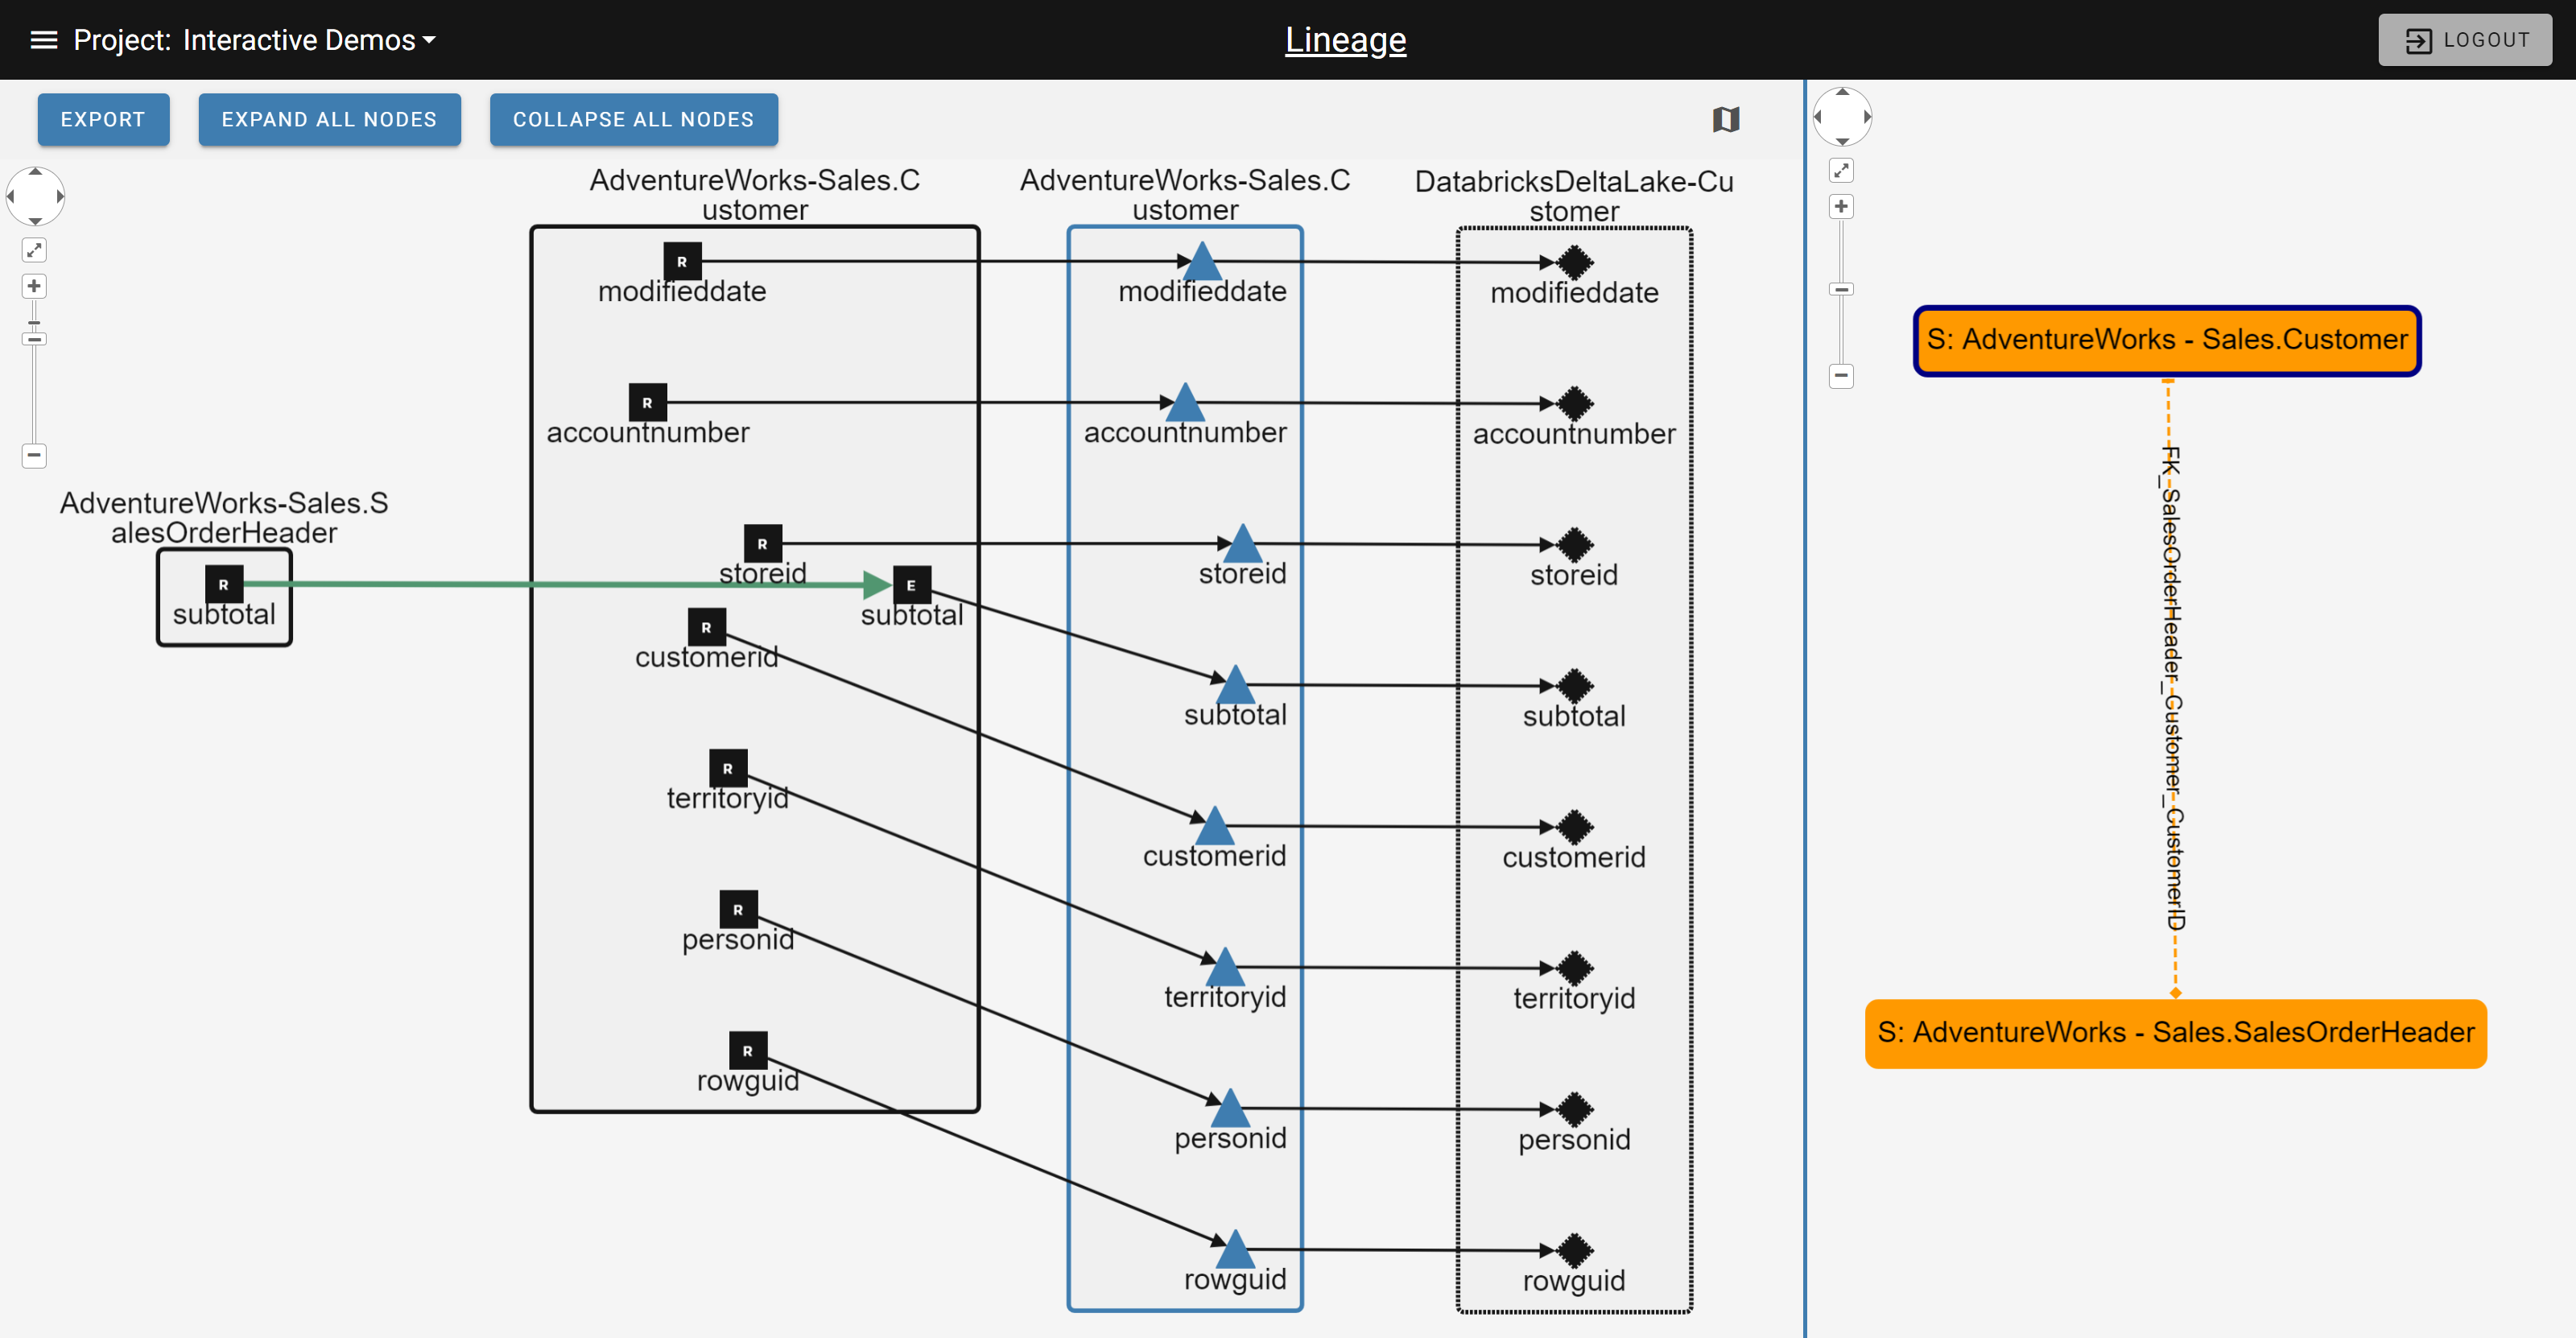2576x1338 pixels.
Task: Open the Interactive Demos project dropdown
Action: click(309, 40)
